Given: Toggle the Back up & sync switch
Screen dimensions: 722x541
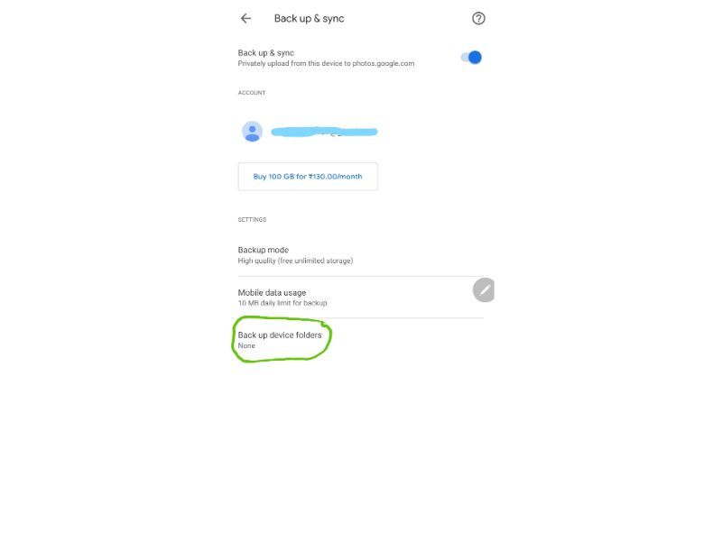Looking at the screenshot, I should click(x=471, y=58).
